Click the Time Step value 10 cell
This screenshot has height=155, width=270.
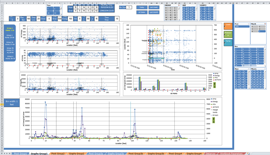pos(117,19)
